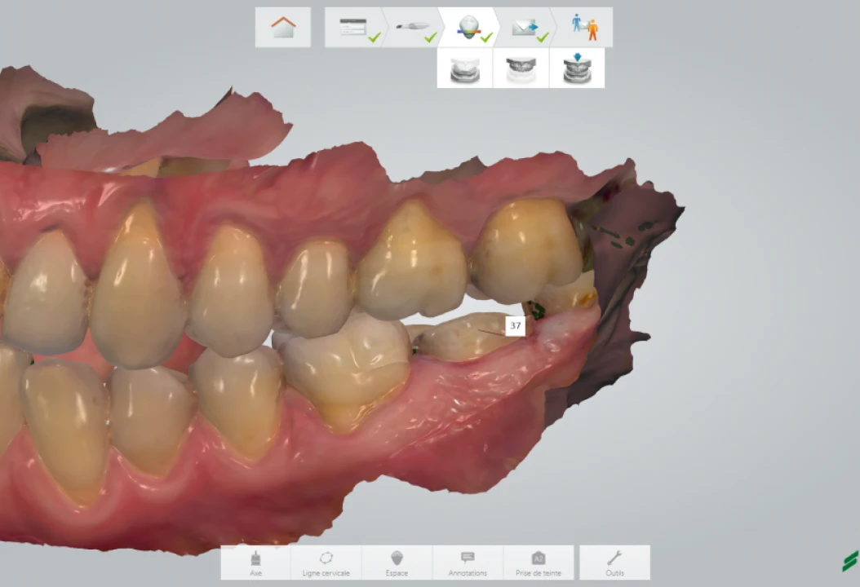
Task: Select lower jaw view with arrow
Action: (x=577, y=68)
